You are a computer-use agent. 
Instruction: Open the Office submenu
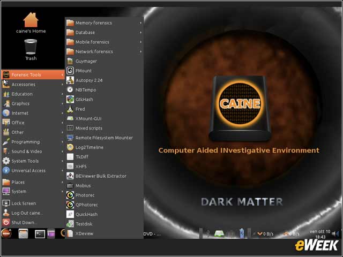click(33, 123)
